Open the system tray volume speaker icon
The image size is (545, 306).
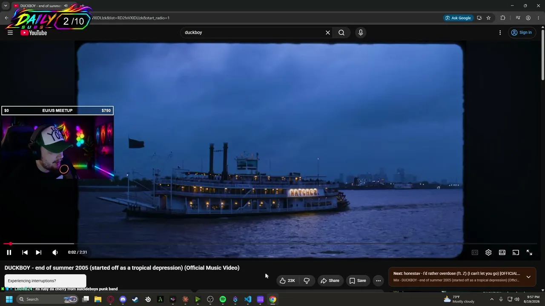tap(517, 299)
